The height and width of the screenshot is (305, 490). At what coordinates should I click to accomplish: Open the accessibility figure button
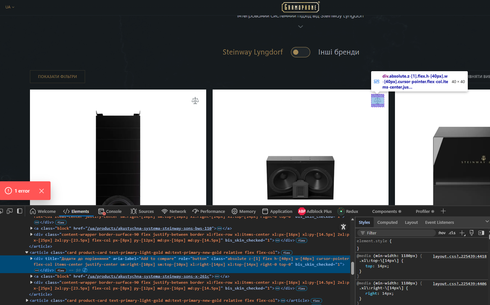click(343, 227)
